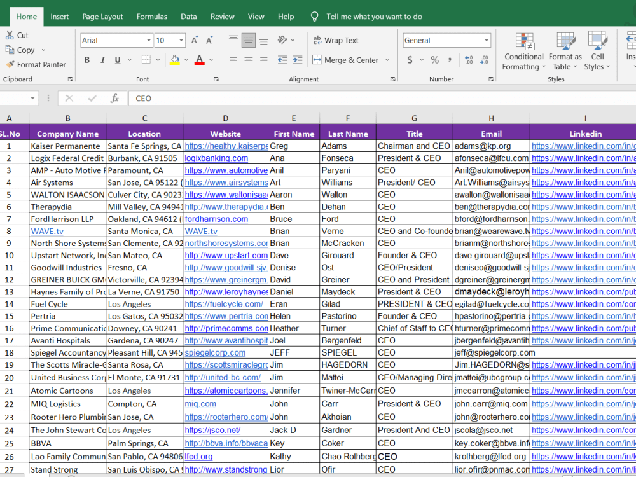Click Merge & Center button
Screen dimensions: 636x477
(x=345, y=60)
